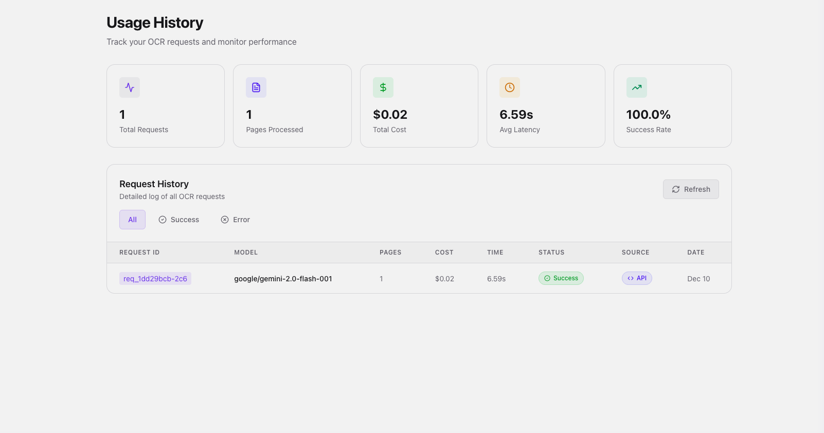Click the Detailed log of all OCR requests subtitle
This screenshot has height=433, width=824.
point(172,196)
